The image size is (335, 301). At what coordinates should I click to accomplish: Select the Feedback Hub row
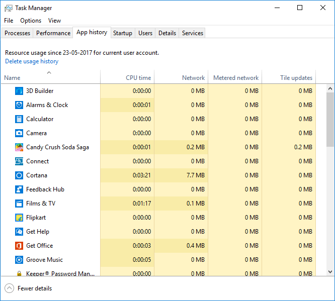[x=45, y=189]
